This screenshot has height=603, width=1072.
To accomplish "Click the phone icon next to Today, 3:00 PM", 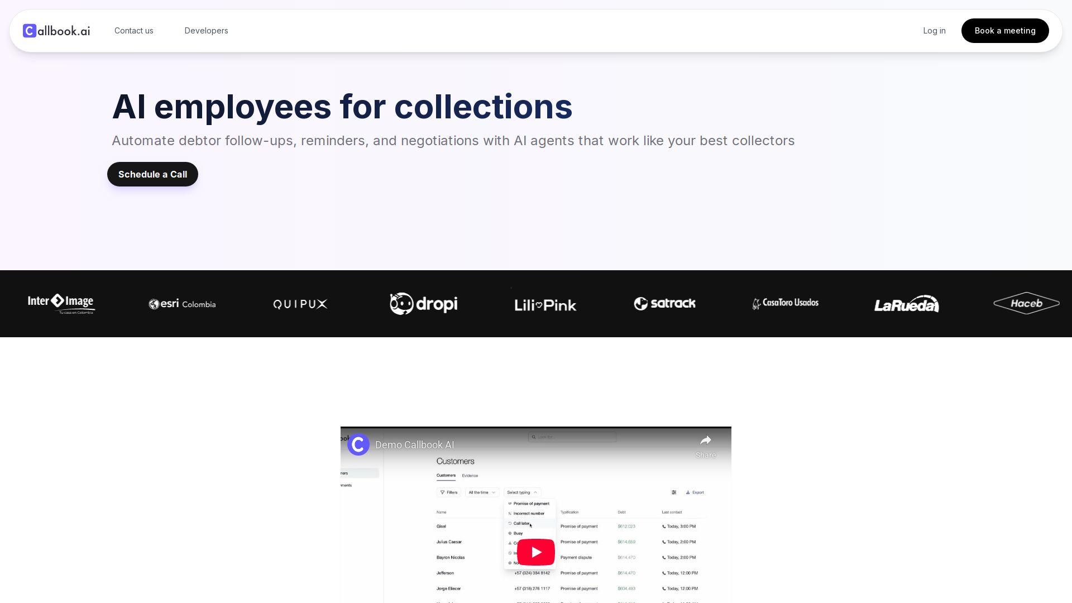I will (663, 527).
